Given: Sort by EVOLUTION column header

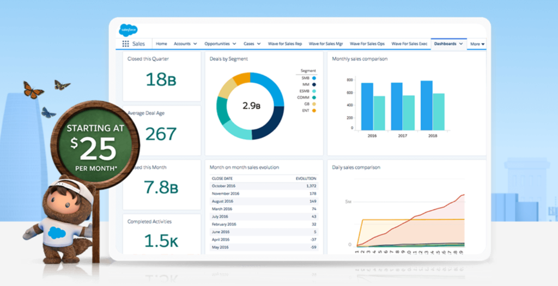Looking at the screenshot, I should coord(306,179).
